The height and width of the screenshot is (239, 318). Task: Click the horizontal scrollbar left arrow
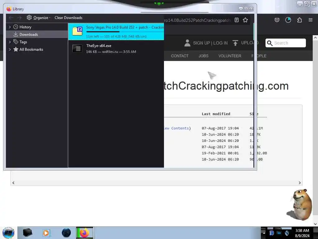tap(13, 183)
